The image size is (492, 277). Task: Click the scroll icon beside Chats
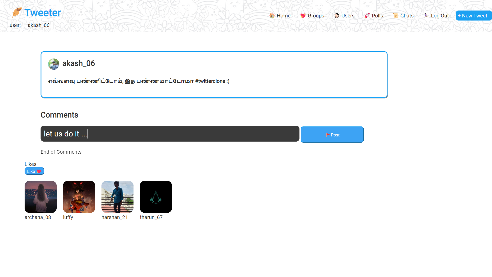(x=396, y=16)
